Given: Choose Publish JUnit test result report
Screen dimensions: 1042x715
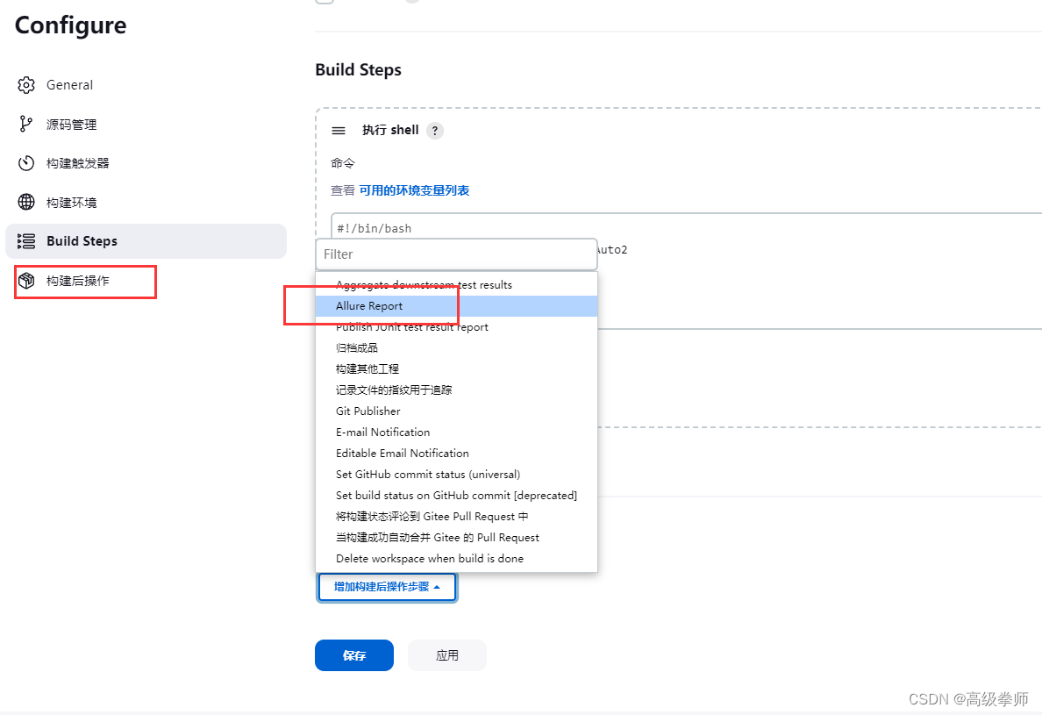Looking at the screenshot, I should click(457, 327).
